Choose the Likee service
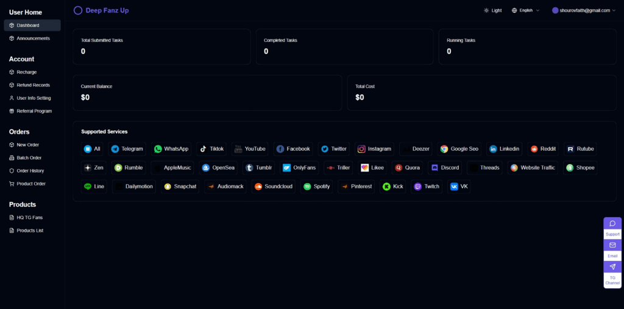This screenshot has height=309, width=624. click(x=372, y=168)
